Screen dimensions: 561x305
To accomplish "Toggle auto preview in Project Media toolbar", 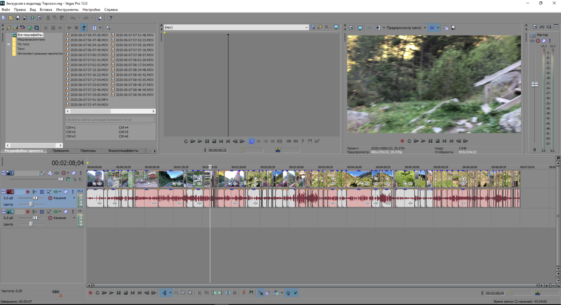I will point(84,28).
